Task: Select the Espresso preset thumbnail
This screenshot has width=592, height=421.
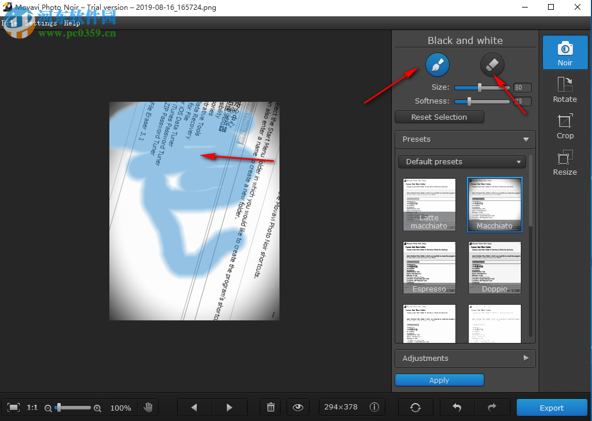Action: (x=429, y=267)
